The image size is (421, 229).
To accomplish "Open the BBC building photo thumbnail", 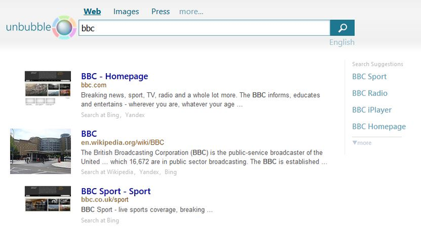I will pos(40,152).
